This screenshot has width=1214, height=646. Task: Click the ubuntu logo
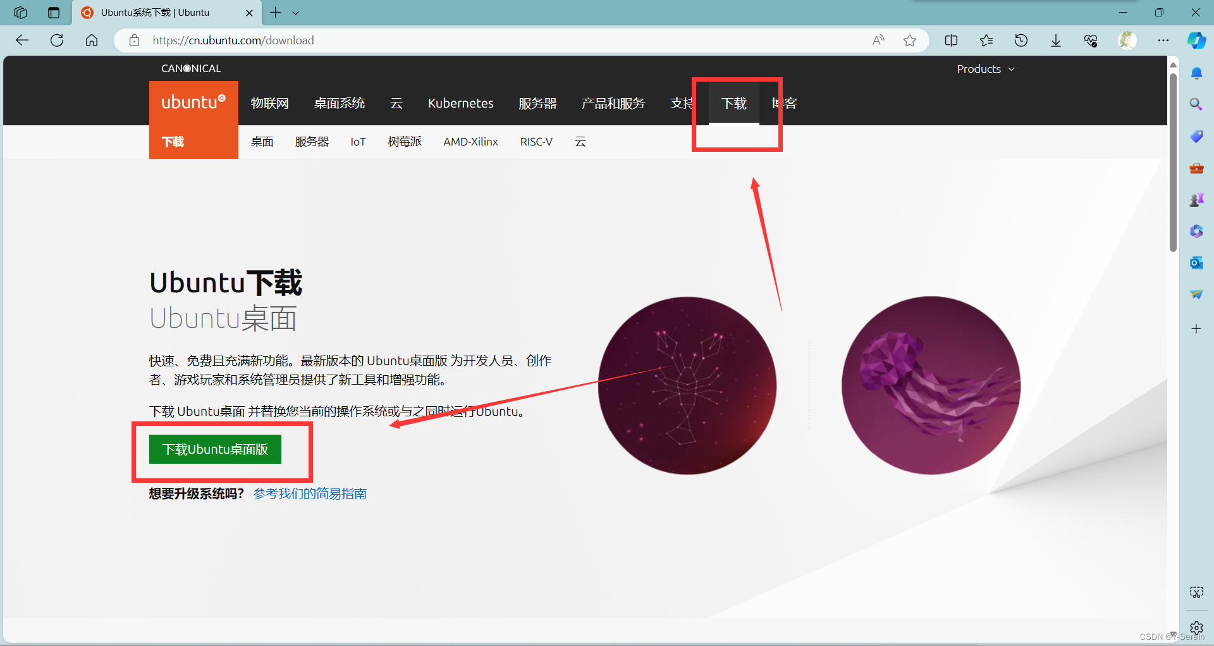pyautogui.click(x=193, y=102)
